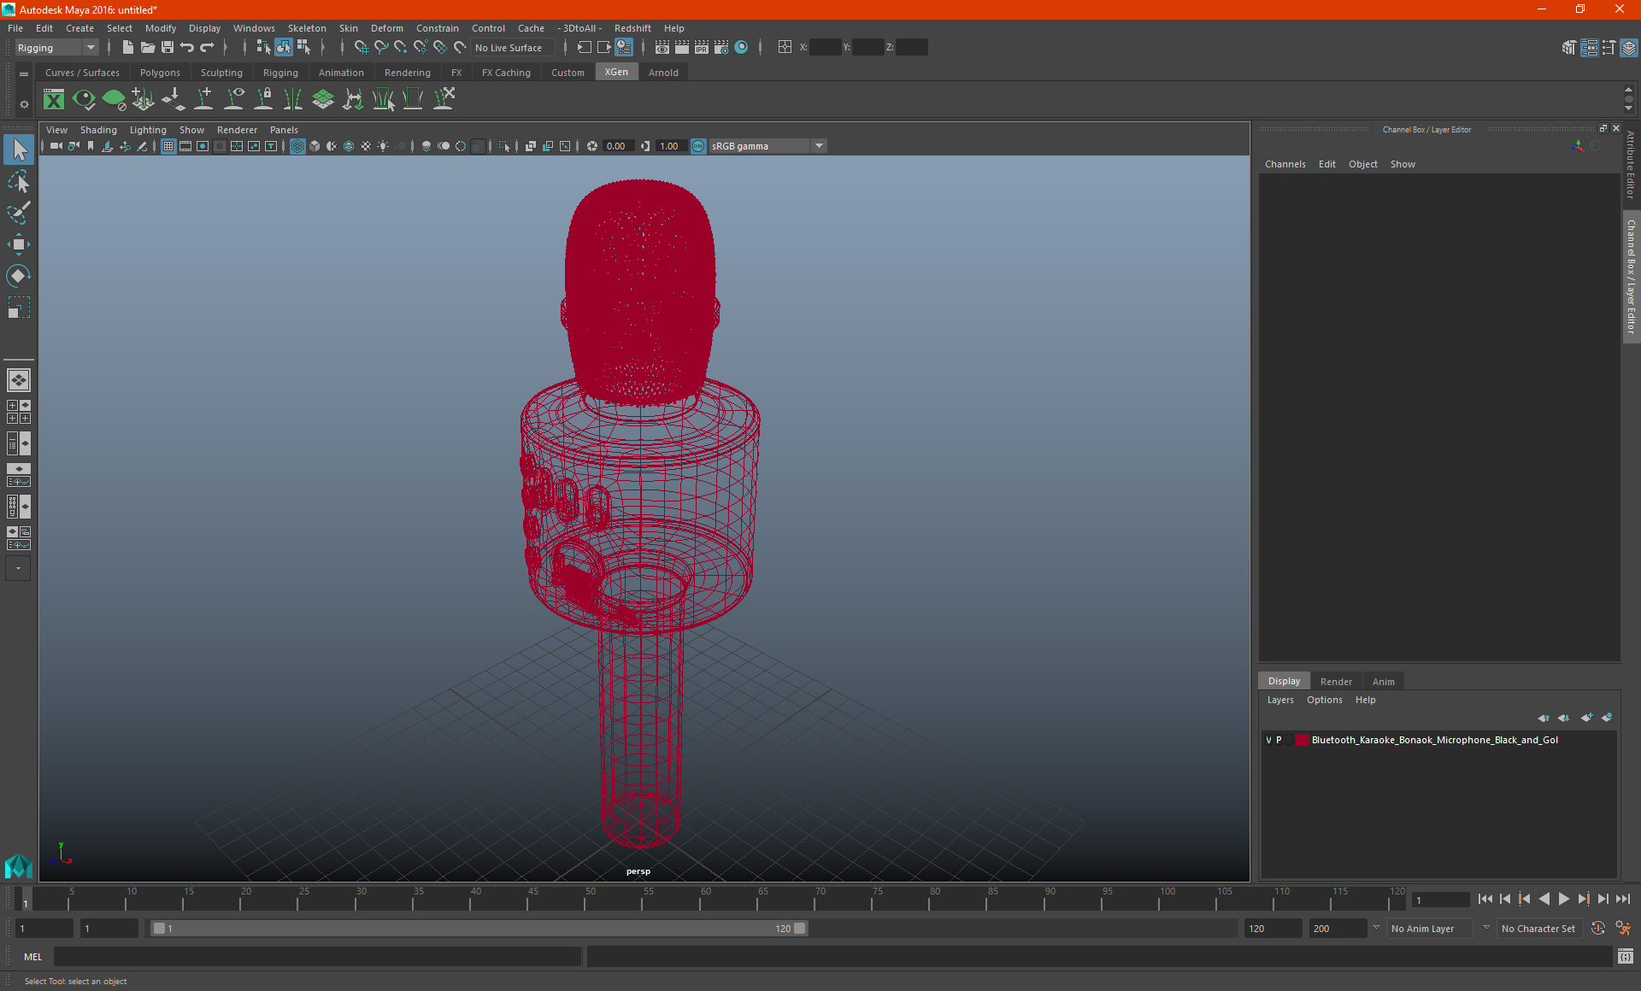Open the Rigging menu set dropdown

[56, 48]
